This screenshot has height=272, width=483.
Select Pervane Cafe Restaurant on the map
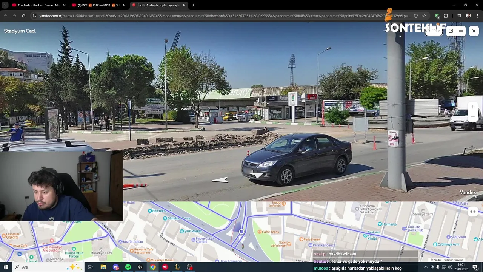pyautogui.click(x=141, y=251)
